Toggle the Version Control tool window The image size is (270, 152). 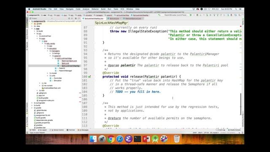tap(57, 130)
